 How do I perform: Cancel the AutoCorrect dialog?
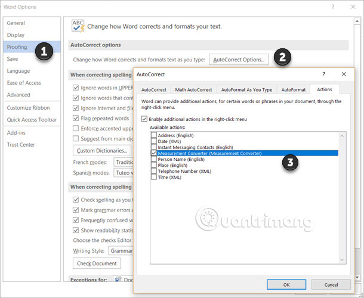pyautogui.click(x=331, y=284)
